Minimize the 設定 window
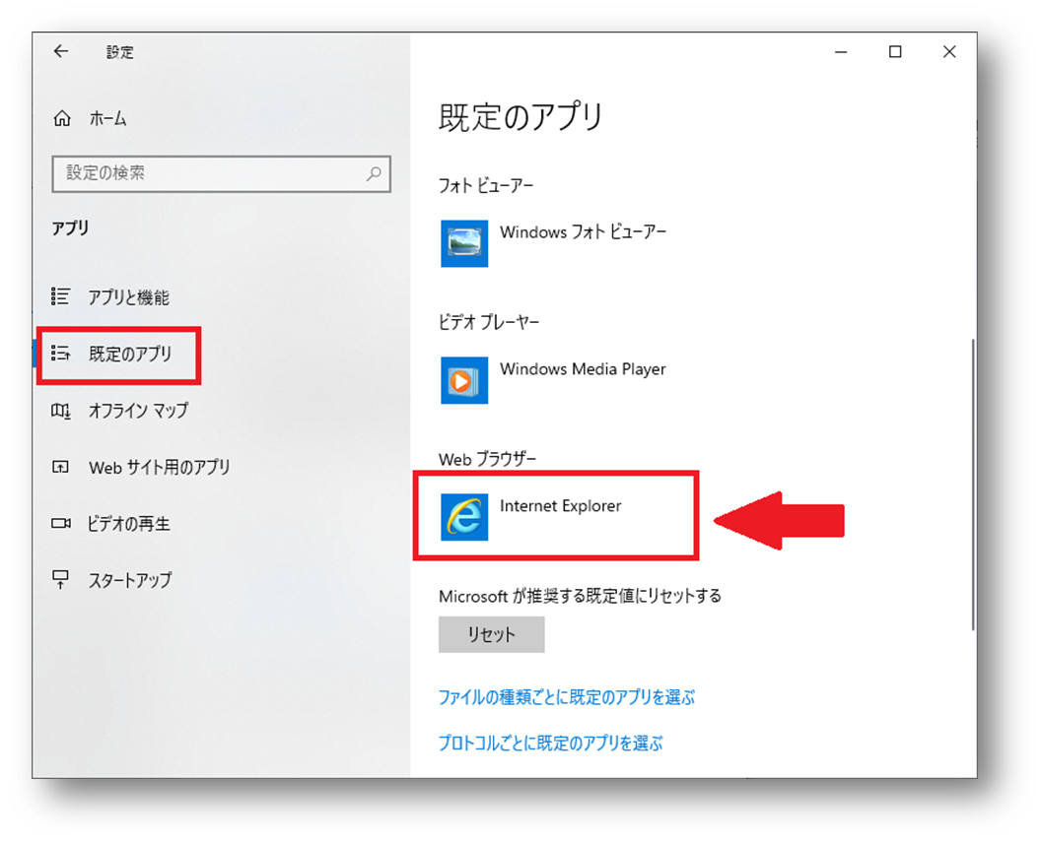1042x843 pixels. click(x=841, y=52)
